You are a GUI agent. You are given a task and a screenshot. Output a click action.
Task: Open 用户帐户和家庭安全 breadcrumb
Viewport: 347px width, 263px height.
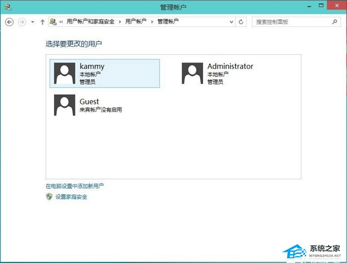91,22
